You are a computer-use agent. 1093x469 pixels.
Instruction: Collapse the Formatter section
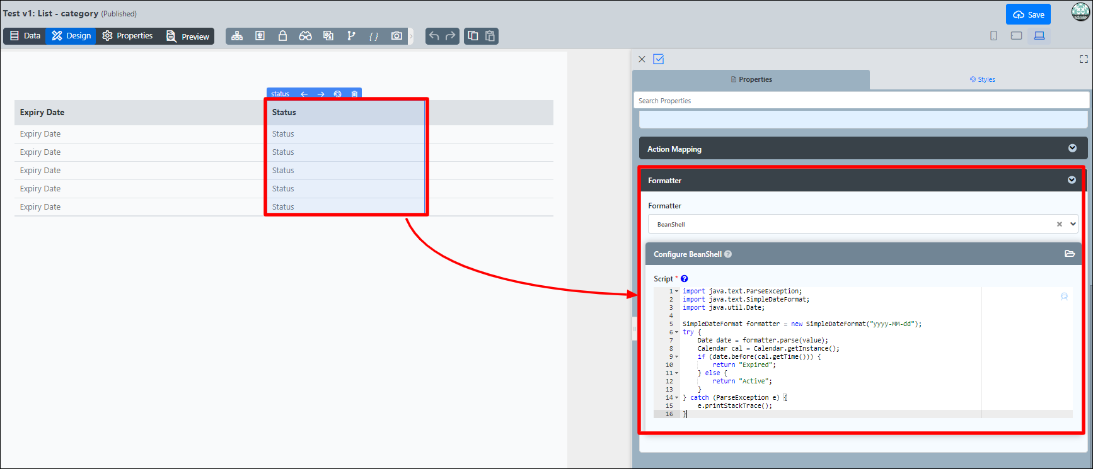[x=1072, y=180]
